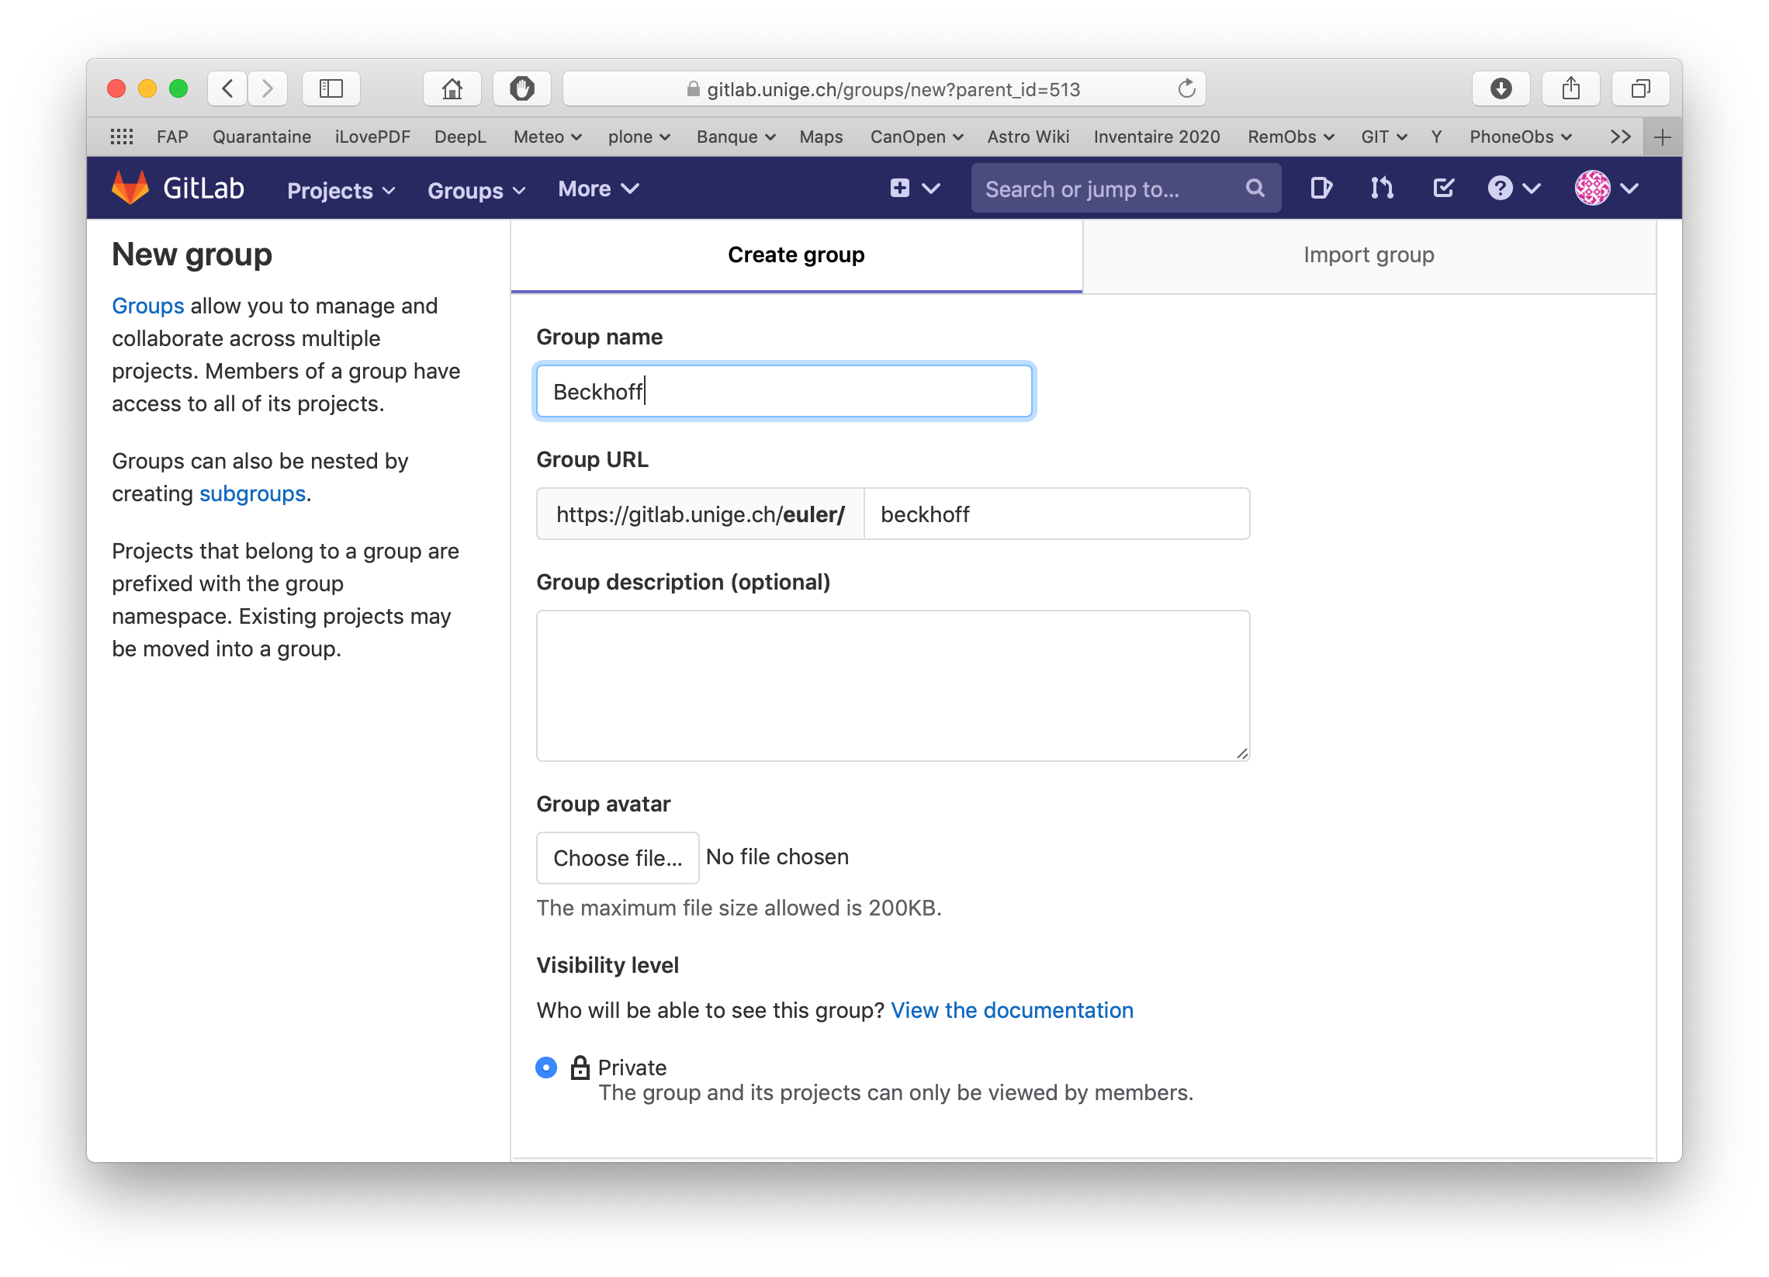Reload page with the refresh icon
The image size is (1769, 1277).
click(x=1186, y=89)
